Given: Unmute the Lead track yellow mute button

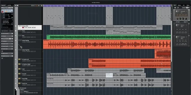Looking at the screenshot, I should (x=19, y=69).
